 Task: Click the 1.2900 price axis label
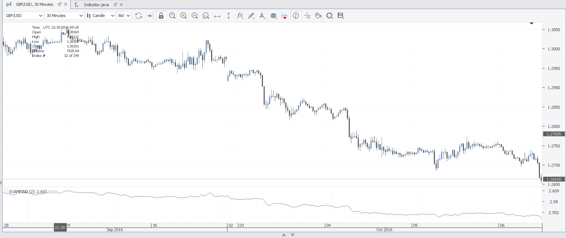click(x=555, y=88)
